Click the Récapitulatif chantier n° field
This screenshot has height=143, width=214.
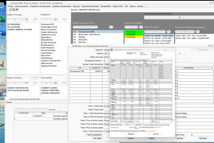pos(107,60)
